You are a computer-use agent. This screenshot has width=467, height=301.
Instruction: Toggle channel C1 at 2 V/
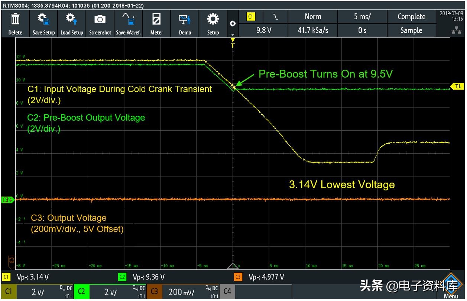tap(38, 292)
